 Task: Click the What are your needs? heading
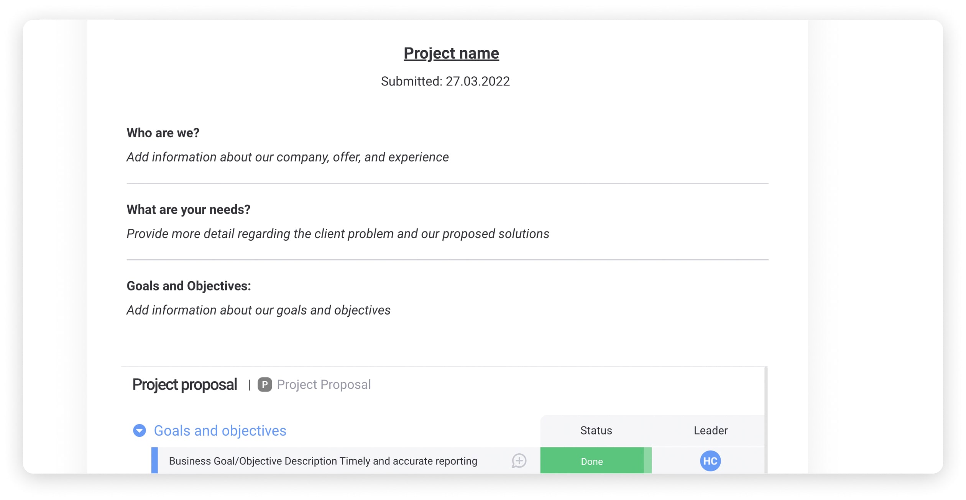188,210
